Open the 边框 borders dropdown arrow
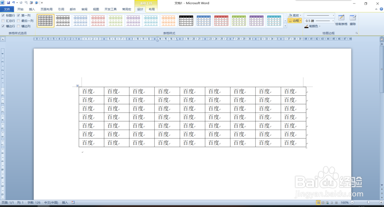This screenshot has width=384, height=207. click(301, 21)
